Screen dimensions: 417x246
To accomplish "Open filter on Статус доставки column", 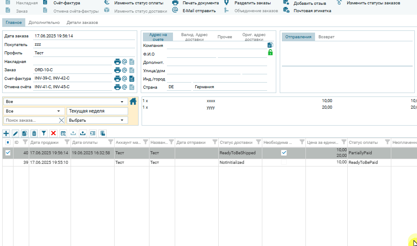I will click(258, 142).
